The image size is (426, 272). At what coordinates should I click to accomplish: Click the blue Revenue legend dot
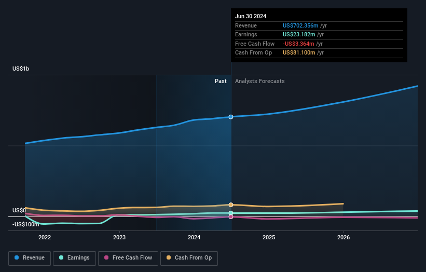pos(17,257)
